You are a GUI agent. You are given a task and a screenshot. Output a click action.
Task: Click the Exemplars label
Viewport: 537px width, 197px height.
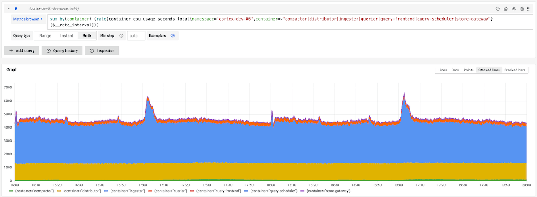[158, 35]
